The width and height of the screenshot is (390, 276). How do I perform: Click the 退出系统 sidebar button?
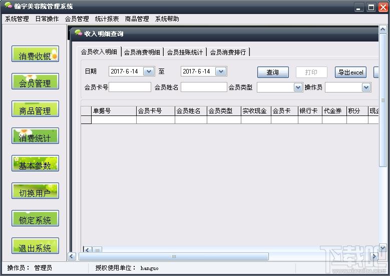pos(35,245)
